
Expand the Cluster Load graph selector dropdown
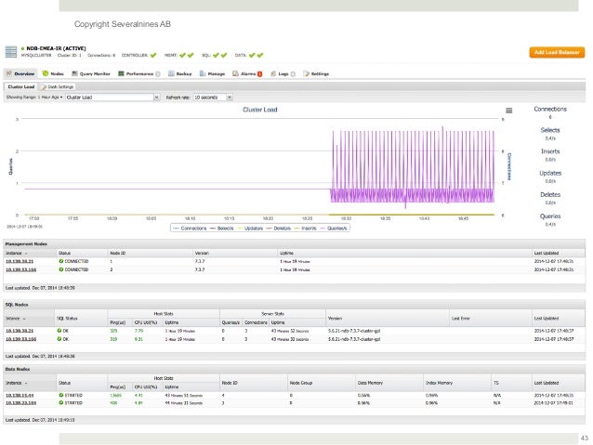point(110,96)
